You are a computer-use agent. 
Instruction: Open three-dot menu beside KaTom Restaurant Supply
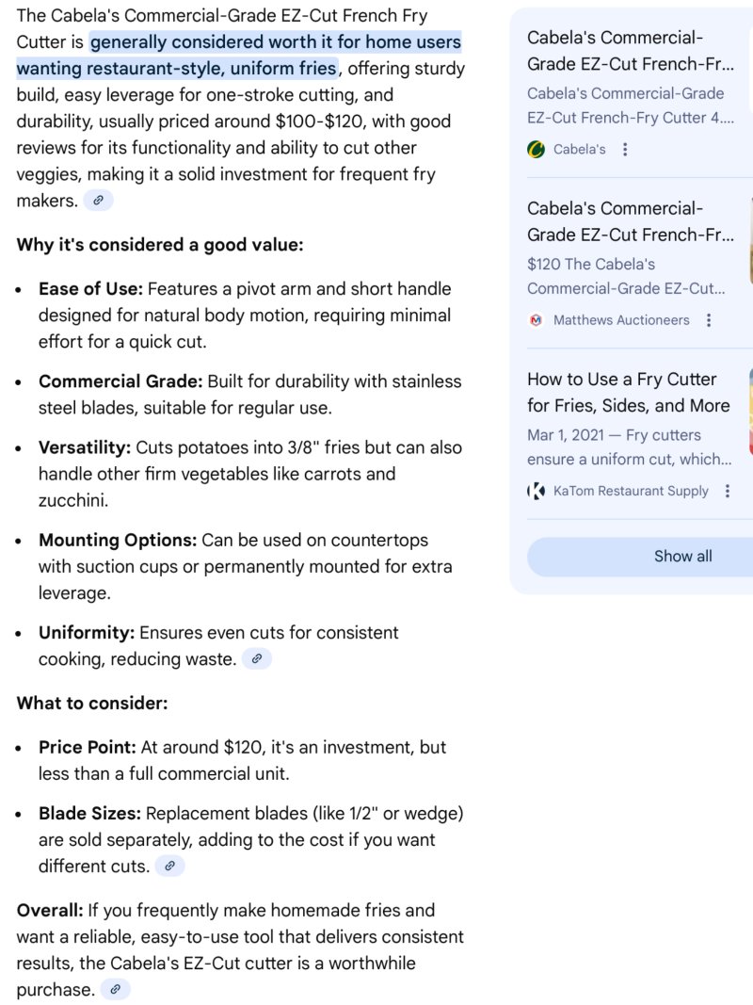(x=727, y=491)
